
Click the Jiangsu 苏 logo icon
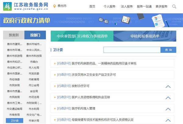coord(6,6)
